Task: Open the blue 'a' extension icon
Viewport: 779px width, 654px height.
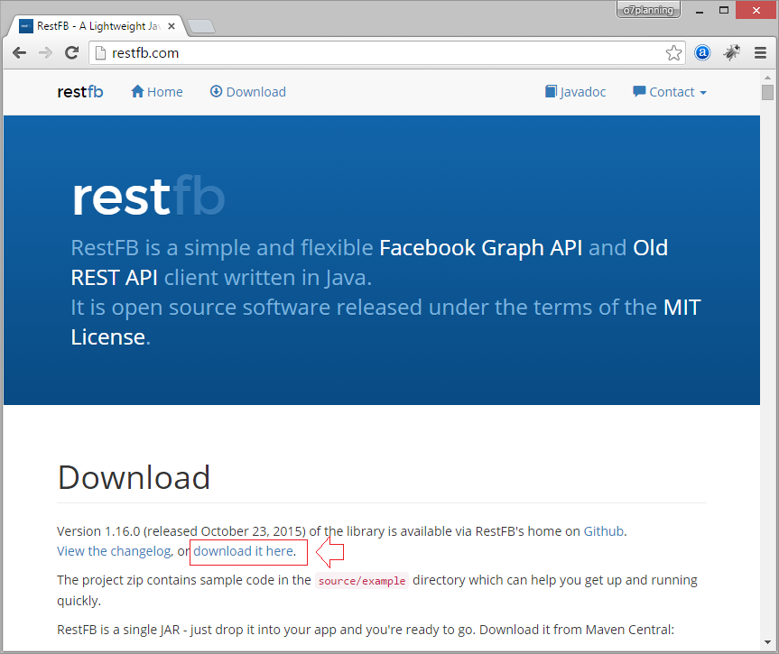Action: [702, 52]
